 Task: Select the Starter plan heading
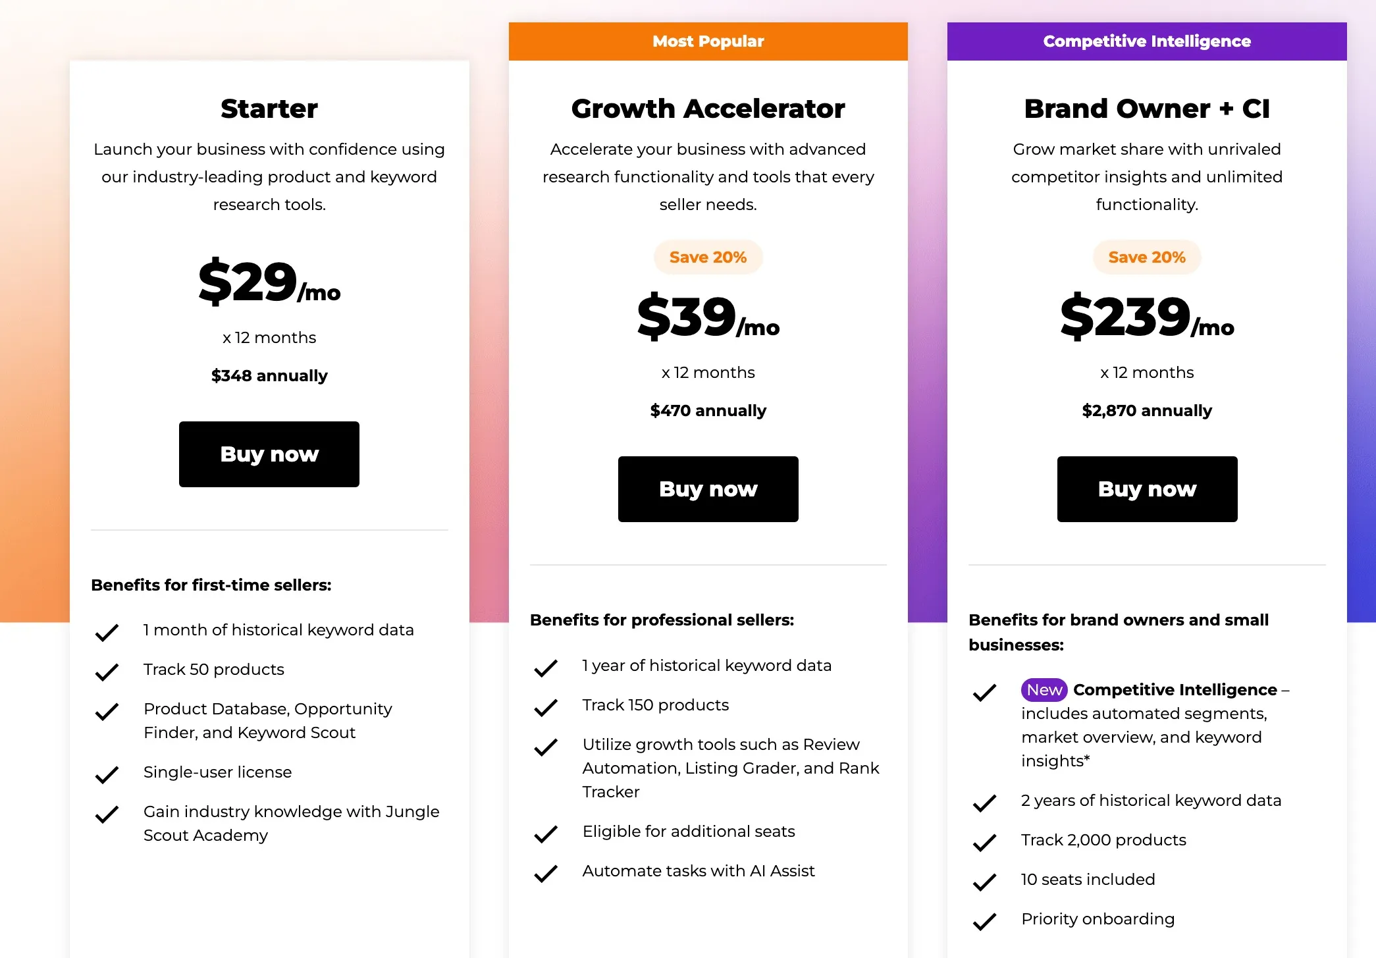pyautogui.click(x=269, y=108)
